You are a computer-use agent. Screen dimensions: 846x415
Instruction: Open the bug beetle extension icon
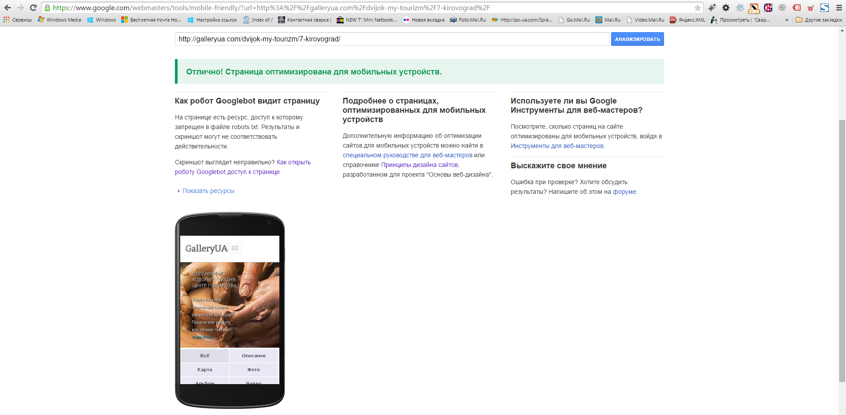[x=712, y=7]
